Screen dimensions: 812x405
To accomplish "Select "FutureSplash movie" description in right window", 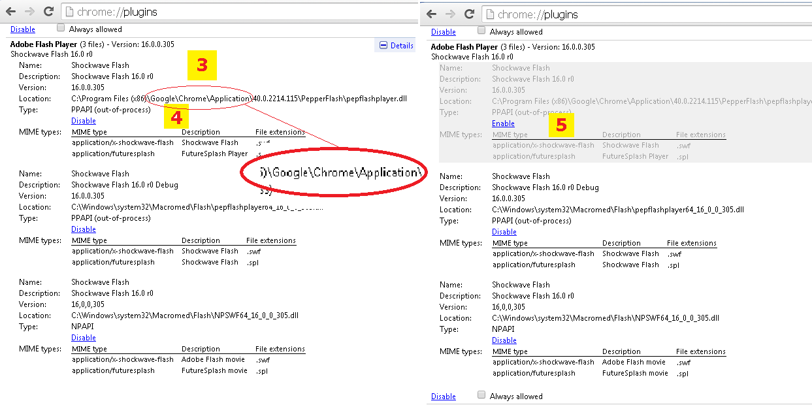I will pyautogui.click(x=635, y=373).
